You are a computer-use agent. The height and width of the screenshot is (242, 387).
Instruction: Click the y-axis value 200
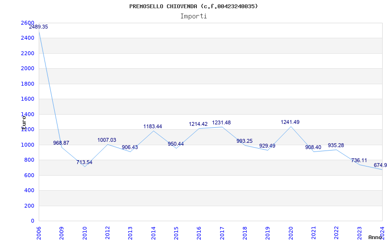[x=29, y=206]
